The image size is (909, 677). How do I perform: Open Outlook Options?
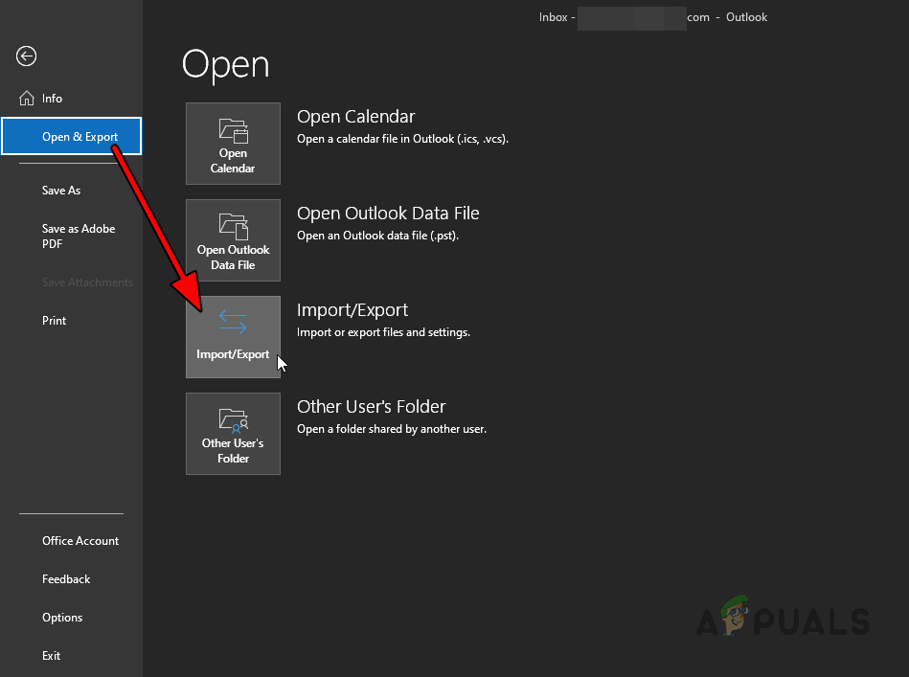pos(62,617)
